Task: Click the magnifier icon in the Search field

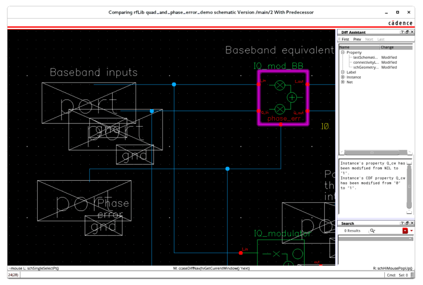Action: (372, 230)
